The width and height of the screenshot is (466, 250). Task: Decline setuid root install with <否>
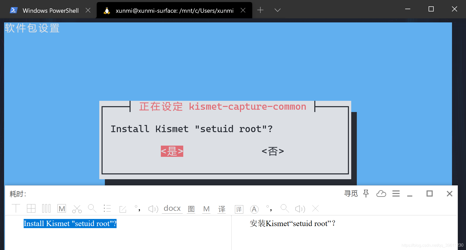(273, 151)
